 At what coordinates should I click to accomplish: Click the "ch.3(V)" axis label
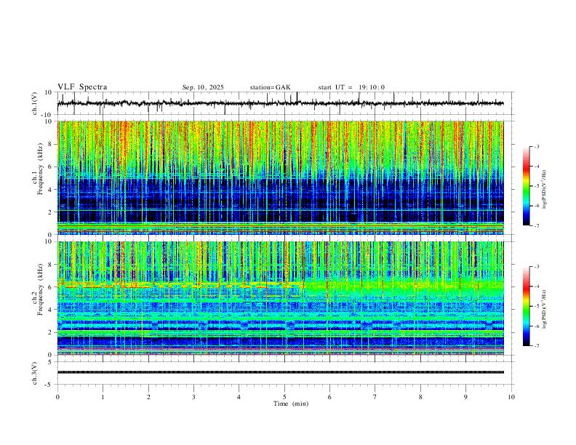pos(35,373)
